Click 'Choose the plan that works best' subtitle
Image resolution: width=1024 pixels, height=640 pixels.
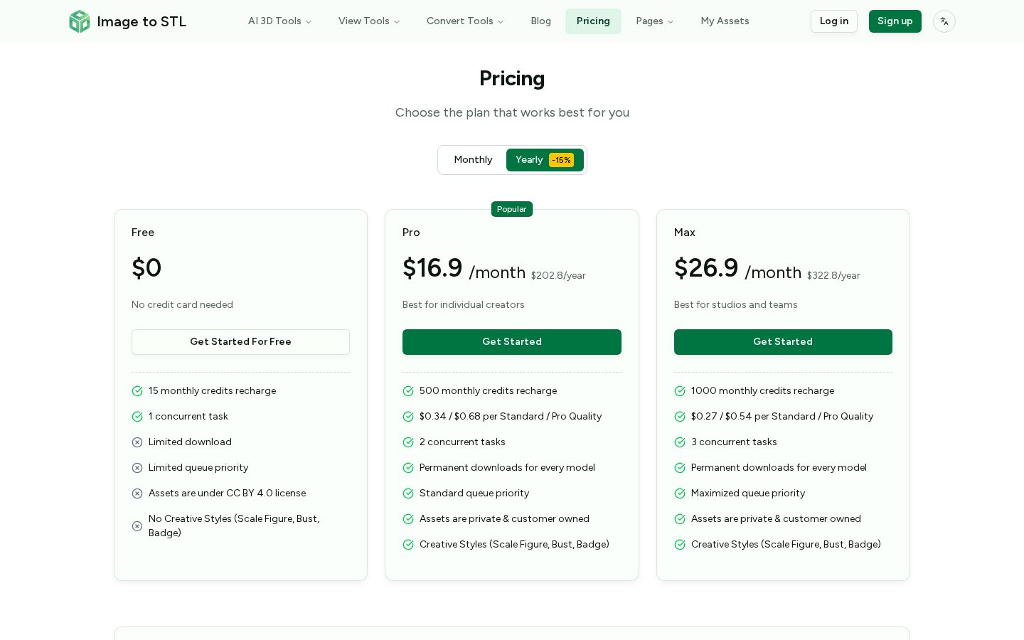[512, 112]
